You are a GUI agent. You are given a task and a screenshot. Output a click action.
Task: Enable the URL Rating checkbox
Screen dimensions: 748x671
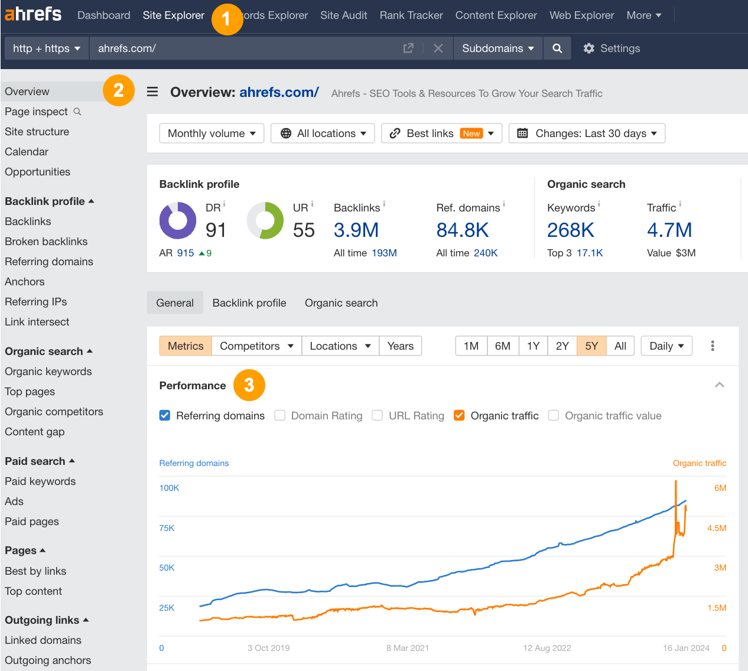pos(377,415)
